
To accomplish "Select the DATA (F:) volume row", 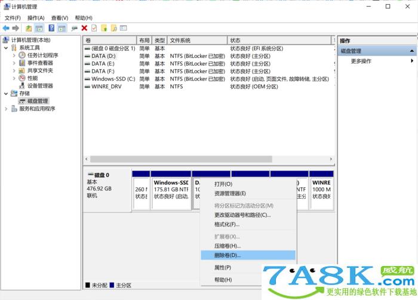I will [209, 71].
